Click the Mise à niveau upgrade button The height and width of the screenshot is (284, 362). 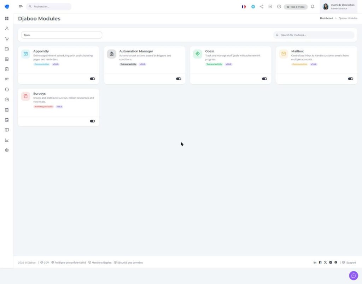[296, 7]
